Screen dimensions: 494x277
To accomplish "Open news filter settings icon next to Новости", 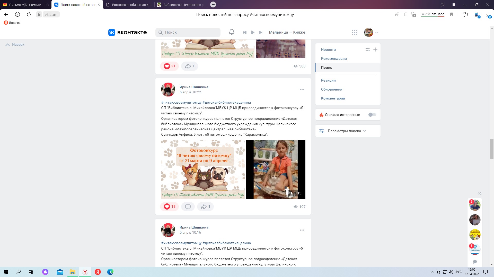I will click(368, 50).
